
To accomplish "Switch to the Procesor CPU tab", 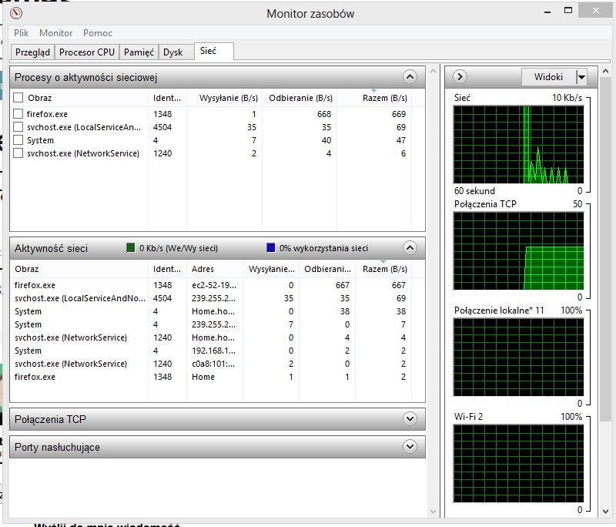I will pyautogui.click(x=87, y=52).
